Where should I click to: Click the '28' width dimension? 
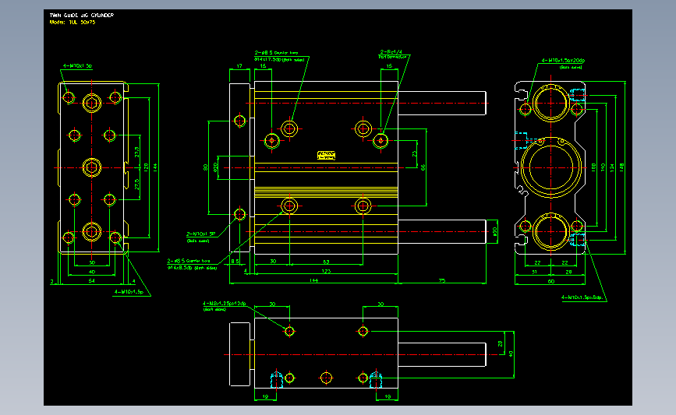(568, 272)
